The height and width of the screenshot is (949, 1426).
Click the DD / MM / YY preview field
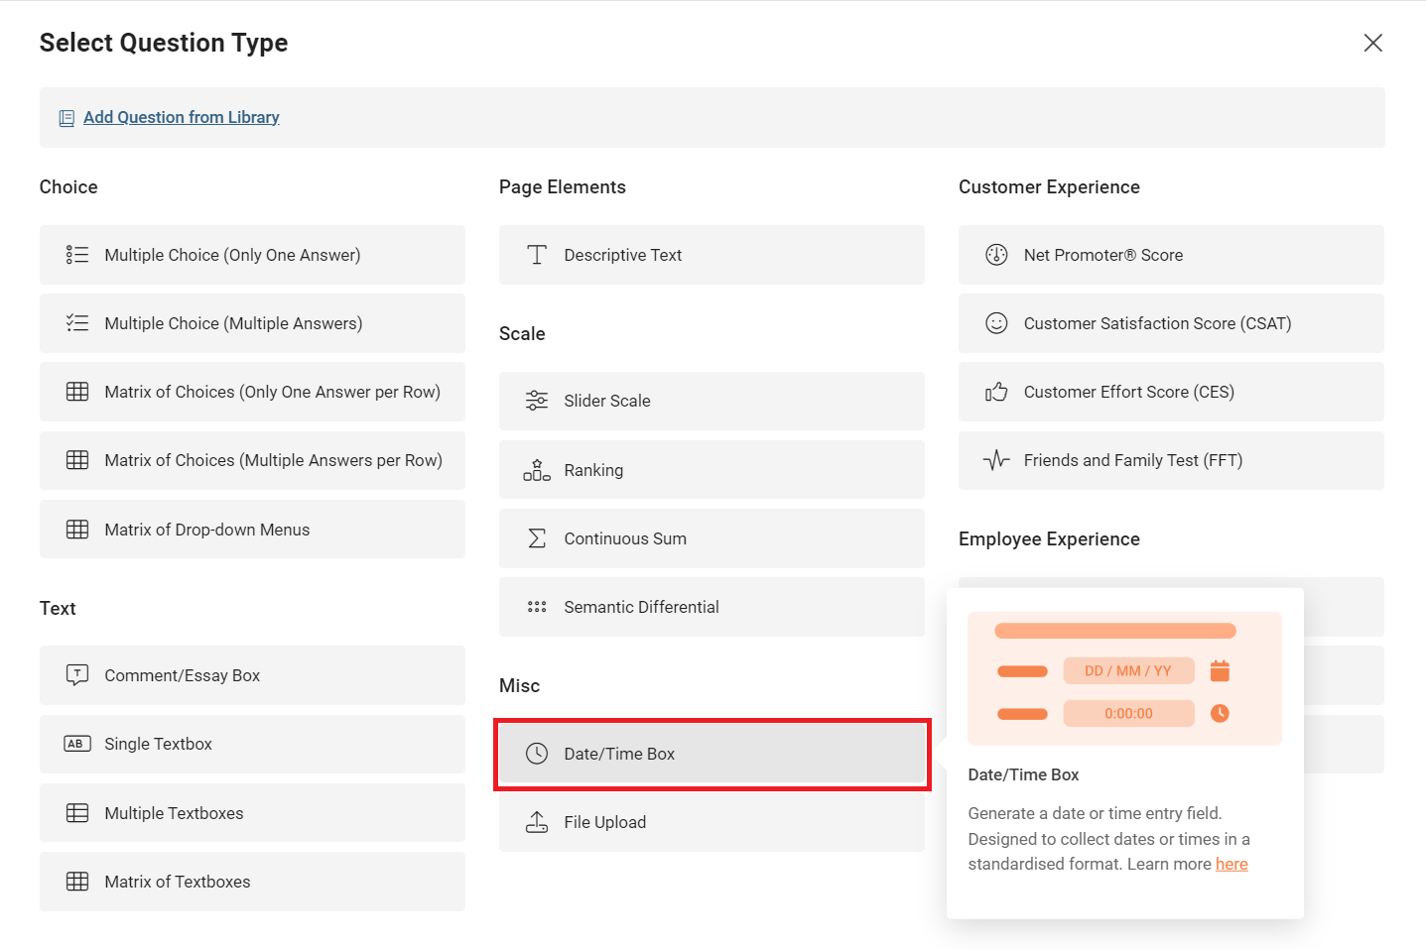[x=1128, y=671]
